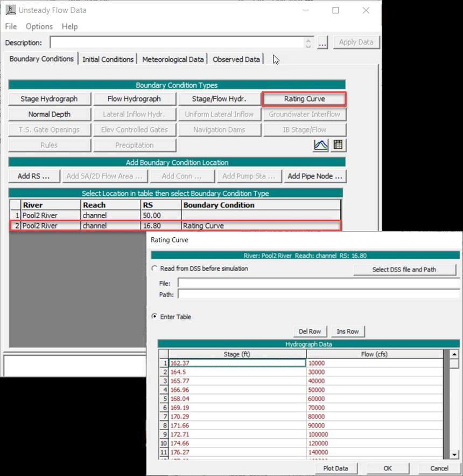Choose the Stage Hydrograph boundary type

[49, 99]
